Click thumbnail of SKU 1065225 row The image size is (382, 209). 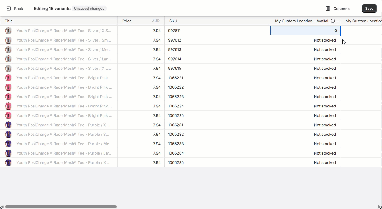8,115
